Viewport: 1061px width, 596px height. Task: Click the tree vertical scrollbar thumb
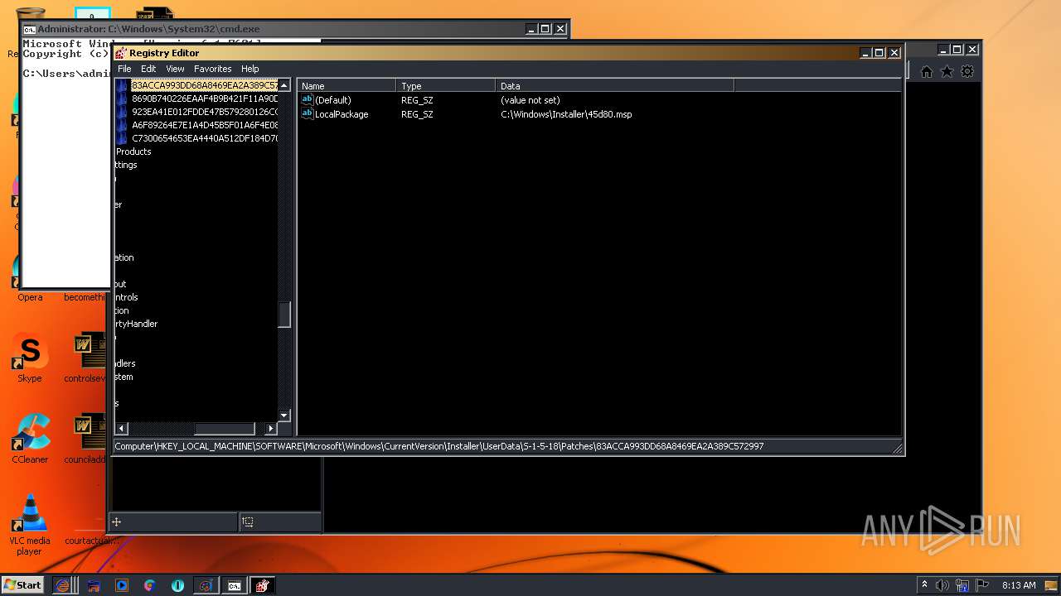click(x=284, y=315)
